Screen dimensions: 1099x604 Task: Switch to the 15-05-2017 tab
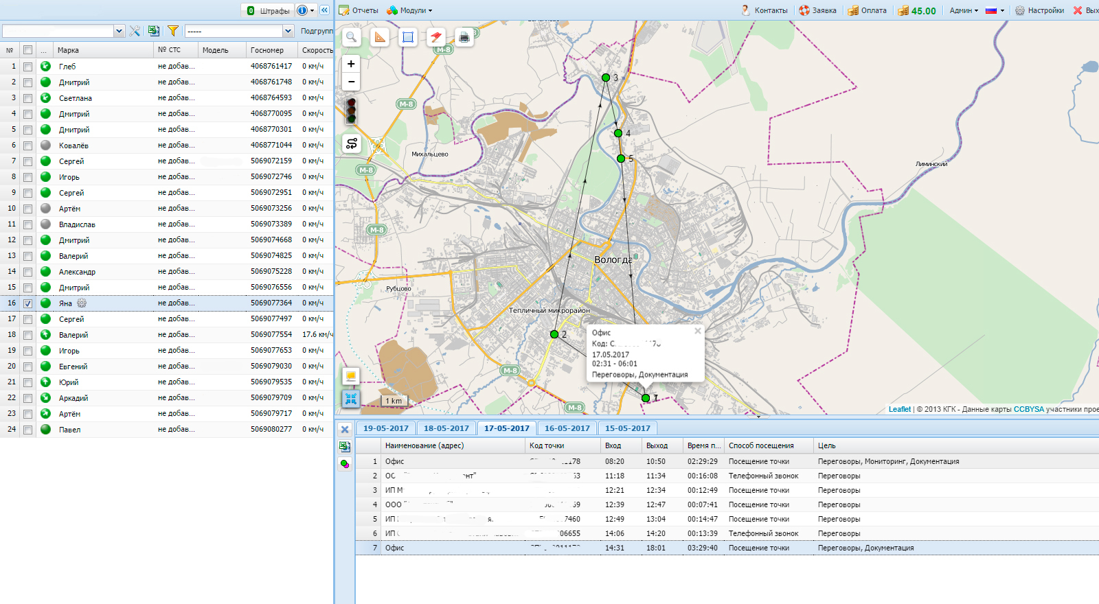coord(628,428)
